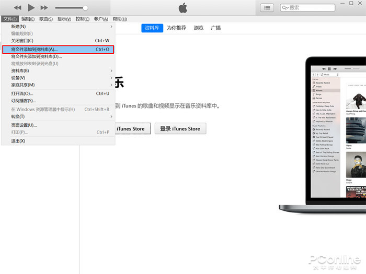Click the play button
Image resolution: width=366 pixels, height=274 pixels.
point(31,8)
